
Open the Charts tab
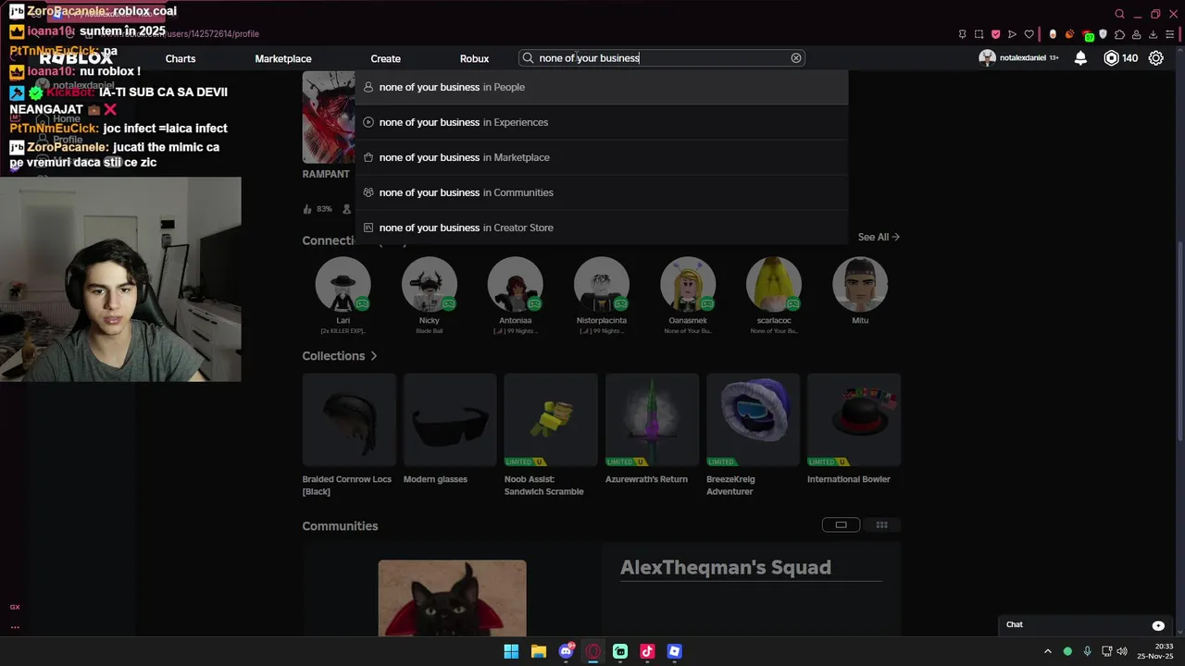181,58
